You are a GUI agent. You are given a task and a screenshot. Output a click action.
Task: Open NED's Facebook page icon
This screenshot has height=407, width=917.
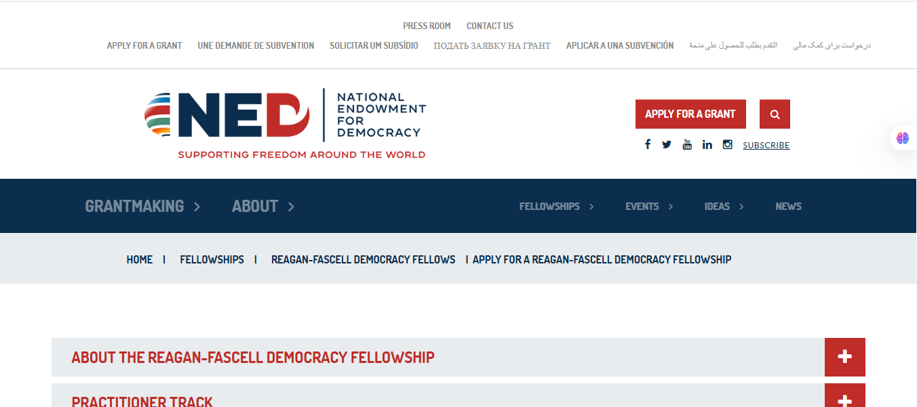click(x=648, y=144)
